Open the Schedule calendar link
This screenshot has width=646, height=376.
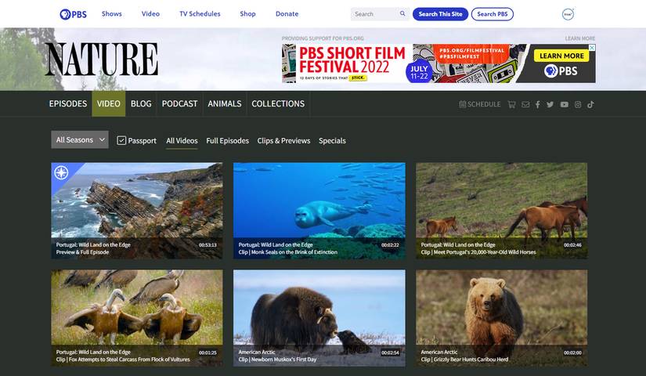pyautogui.click(x=480, y=104)
